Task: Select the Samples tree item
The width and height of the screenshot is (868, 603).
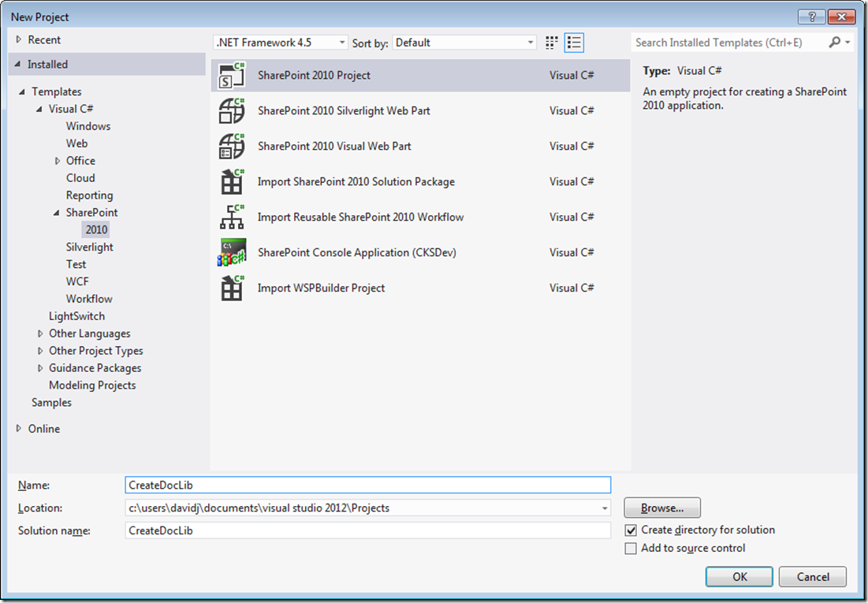Action: (x=51, y=403)
